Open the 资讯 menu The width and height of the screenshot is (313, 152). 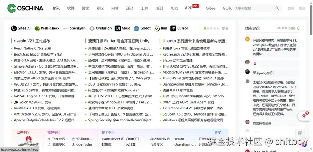[56, 8]
